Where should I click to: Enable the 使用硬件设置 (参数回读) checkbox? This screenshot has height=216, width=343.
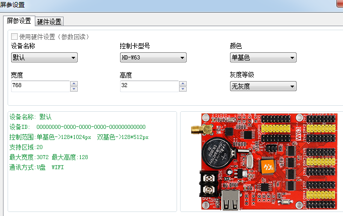pos(15,37)
